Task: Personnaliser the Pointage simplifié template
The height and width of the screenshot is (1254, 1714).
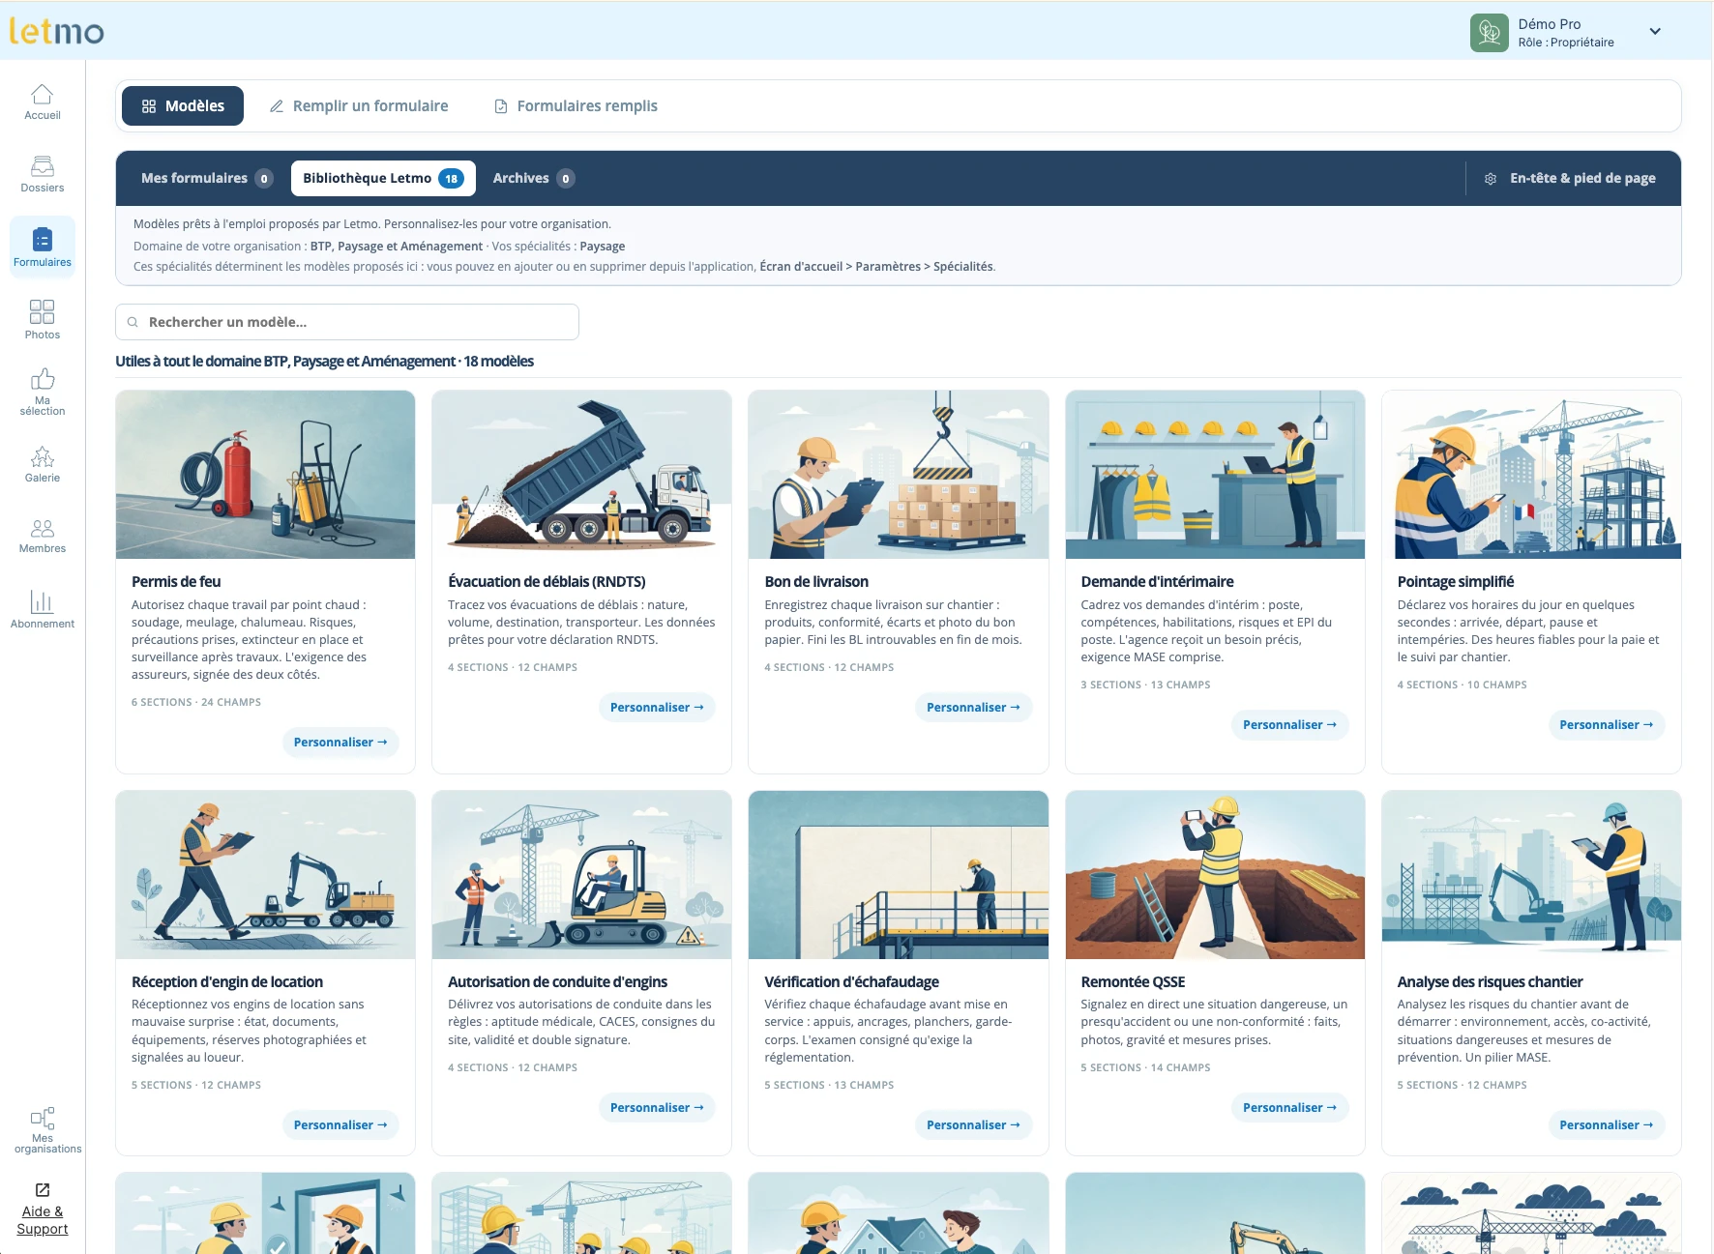Action: 1606,725
